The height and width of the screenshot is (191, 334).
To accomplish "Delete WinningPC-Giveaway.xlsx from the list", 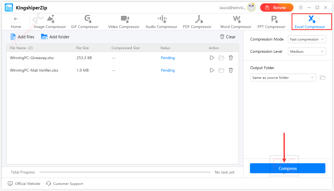I will (x=231, y=58).
